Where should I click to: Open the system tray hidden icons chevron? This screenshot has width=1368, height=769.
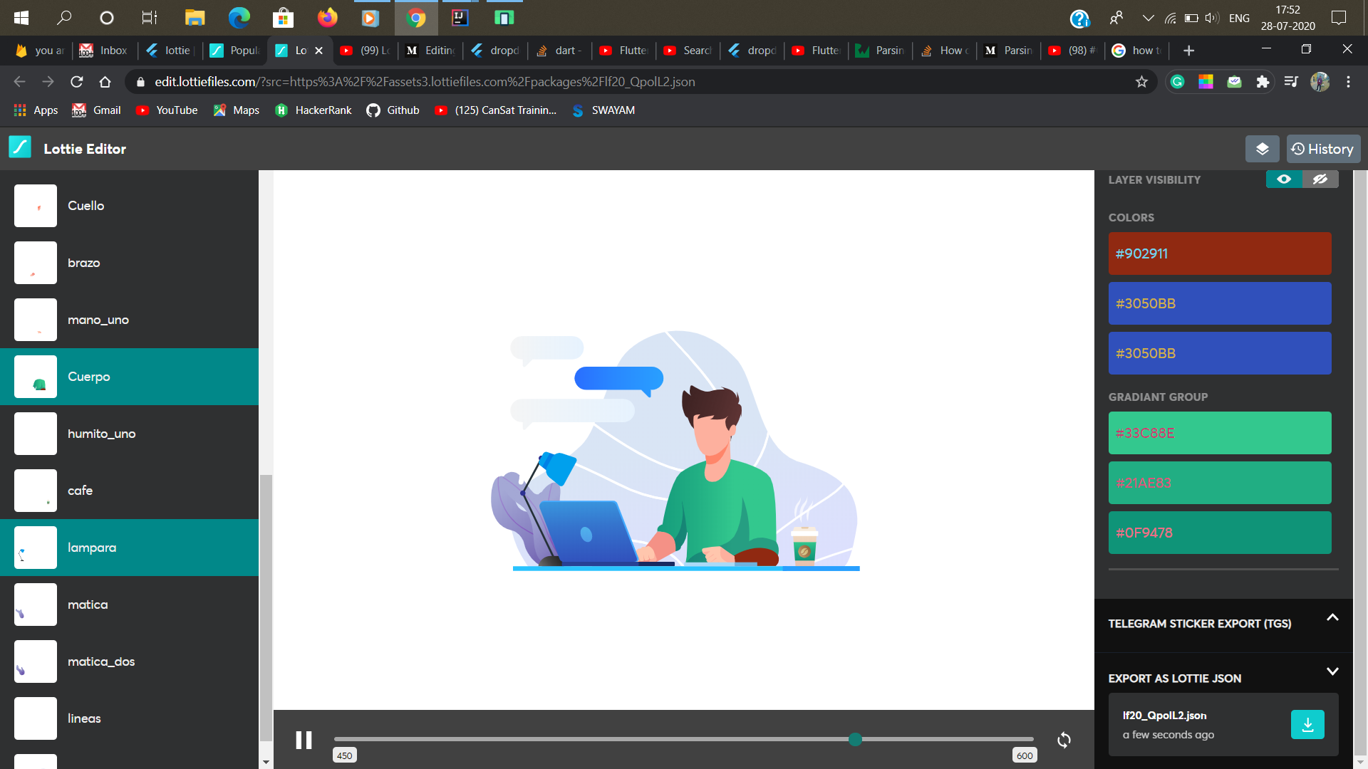[x=1147, y=18]
